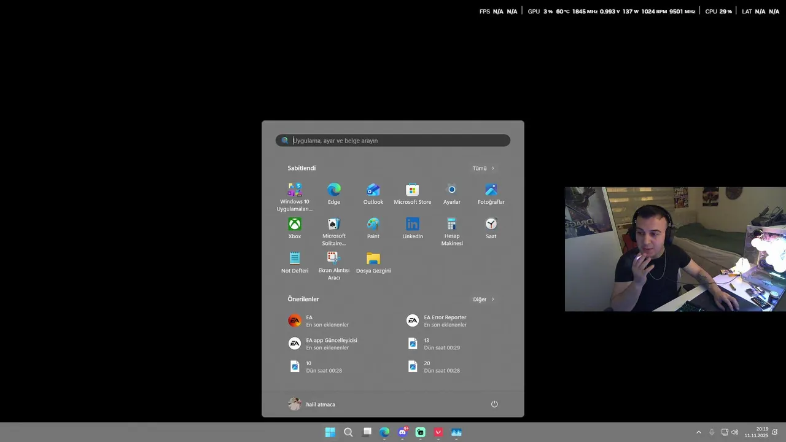
Task: Open the red taskbar app icon
Action: (438, 432)
